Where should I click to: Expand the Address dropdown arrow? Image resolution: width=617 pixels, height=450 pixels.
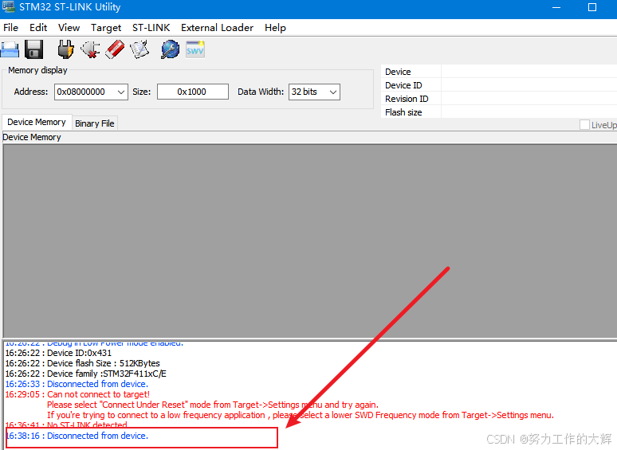(x=121, y=92)
